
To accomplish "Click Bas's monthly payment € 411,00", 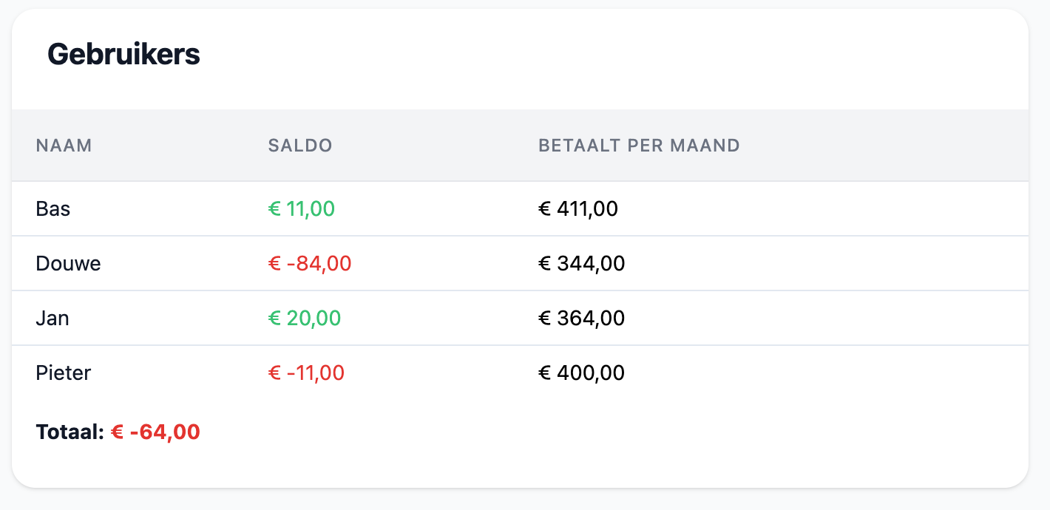I will [577, 208].
